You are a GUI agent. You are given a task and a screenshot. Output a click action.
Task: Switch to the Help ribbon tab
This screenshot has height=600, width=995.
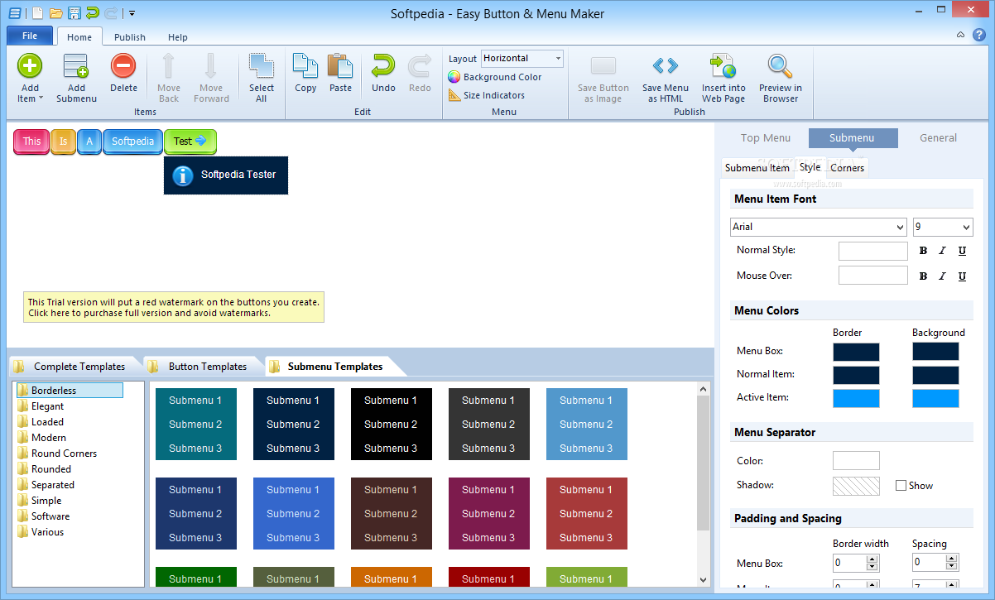178,37
